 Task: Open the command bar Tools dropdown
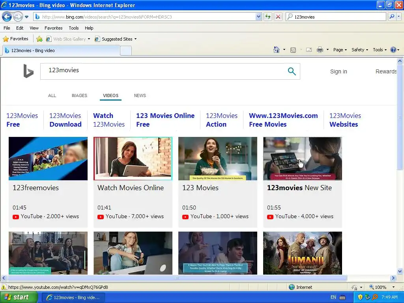click(x=380, y=50)
